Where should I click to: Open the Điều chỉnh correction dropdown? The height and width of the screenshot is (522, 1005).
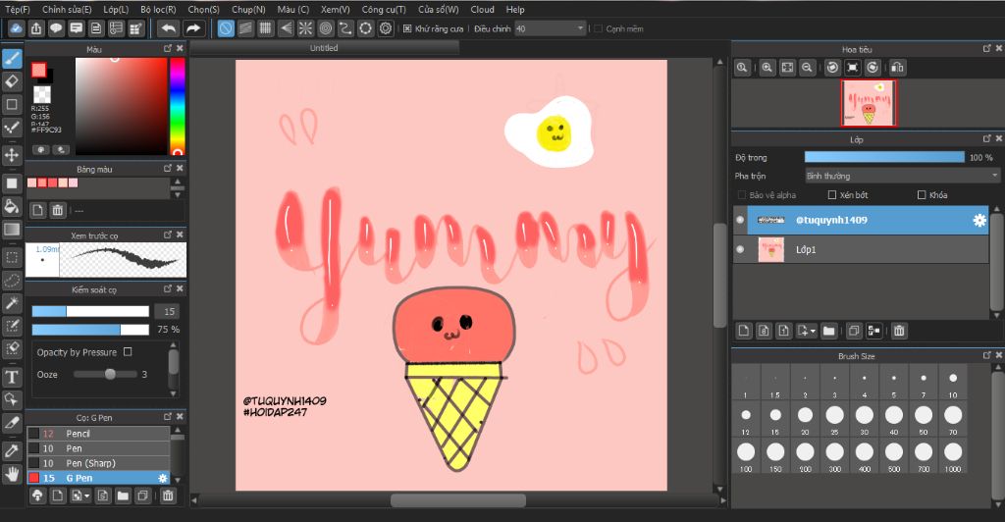click(x=550, y=28)
